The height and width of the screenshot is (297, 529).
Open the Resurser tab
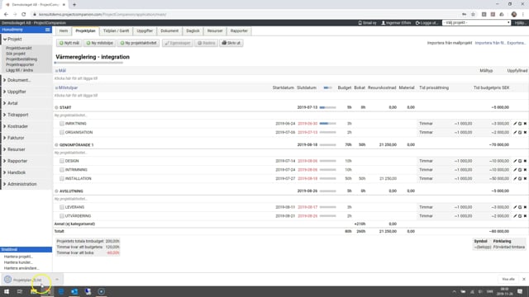pos(215,31)
